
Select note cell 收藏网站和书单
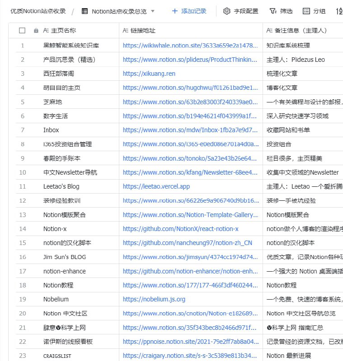tap(288, 130)
